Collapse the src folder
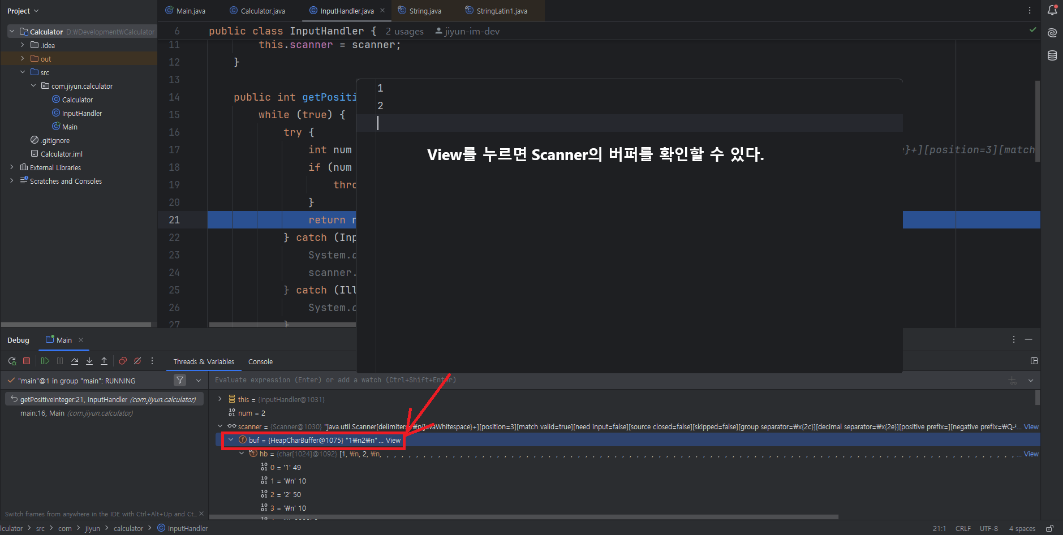1063x535 pixels. click(x=22, y=72)
